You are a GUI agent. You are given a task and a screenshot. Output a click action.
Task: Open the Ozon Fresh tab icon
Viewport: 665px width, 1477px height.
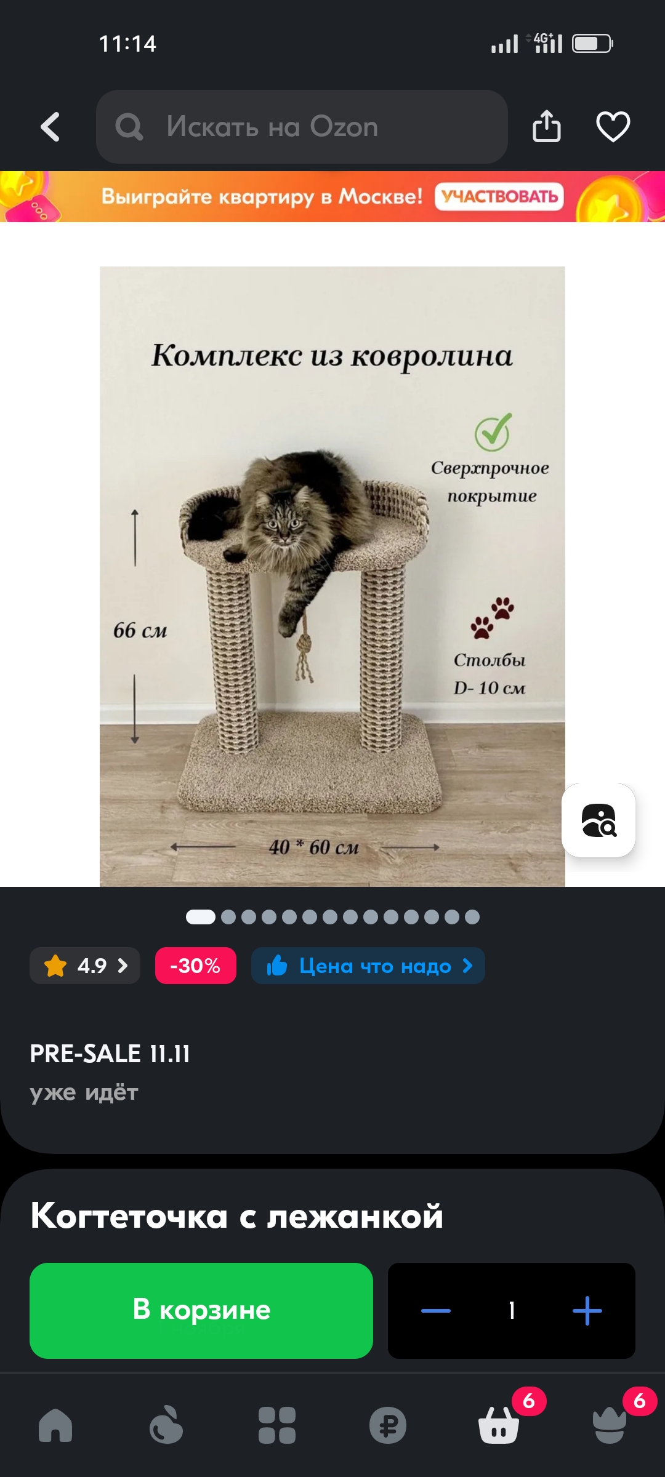[x=166, y=1425]
